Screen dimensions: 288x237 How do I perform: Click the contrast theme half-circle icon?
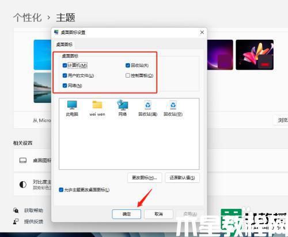coord(23,185)
